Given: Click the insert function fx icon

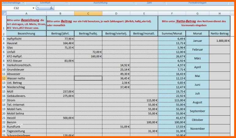Looking at the screenshot, I should [51, 8].
